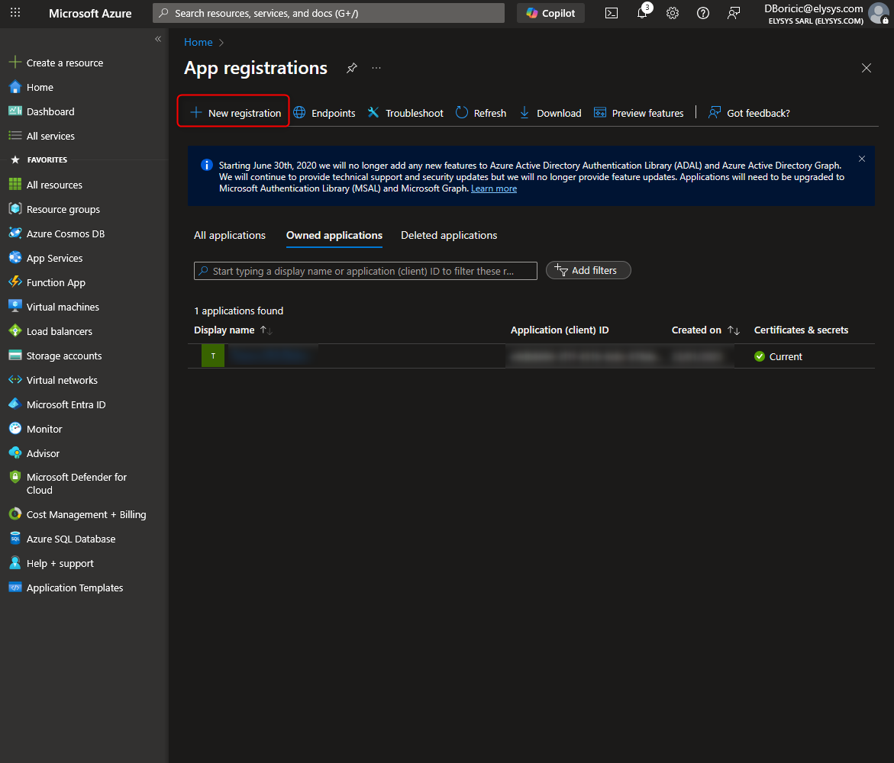Viewport: 894px width, 763px height.
Task: Dismiss the ADAL deprecation info banner
Action: [x=862, y=159]
